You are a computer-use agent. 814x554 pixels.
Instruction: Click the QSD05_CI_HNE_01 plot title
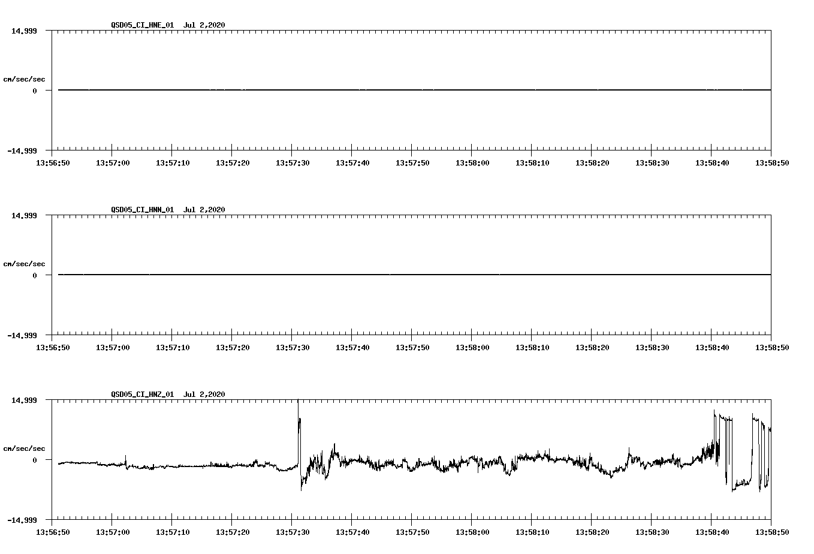tap(168, 25)
